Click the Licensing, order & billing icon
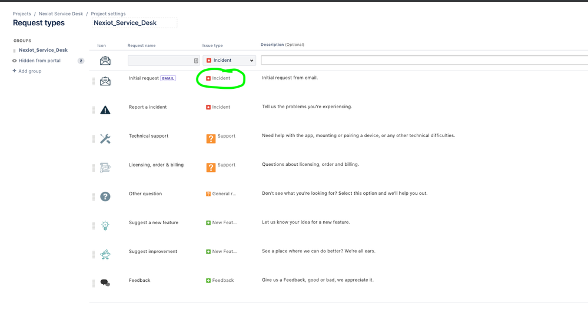 [105, 168]
